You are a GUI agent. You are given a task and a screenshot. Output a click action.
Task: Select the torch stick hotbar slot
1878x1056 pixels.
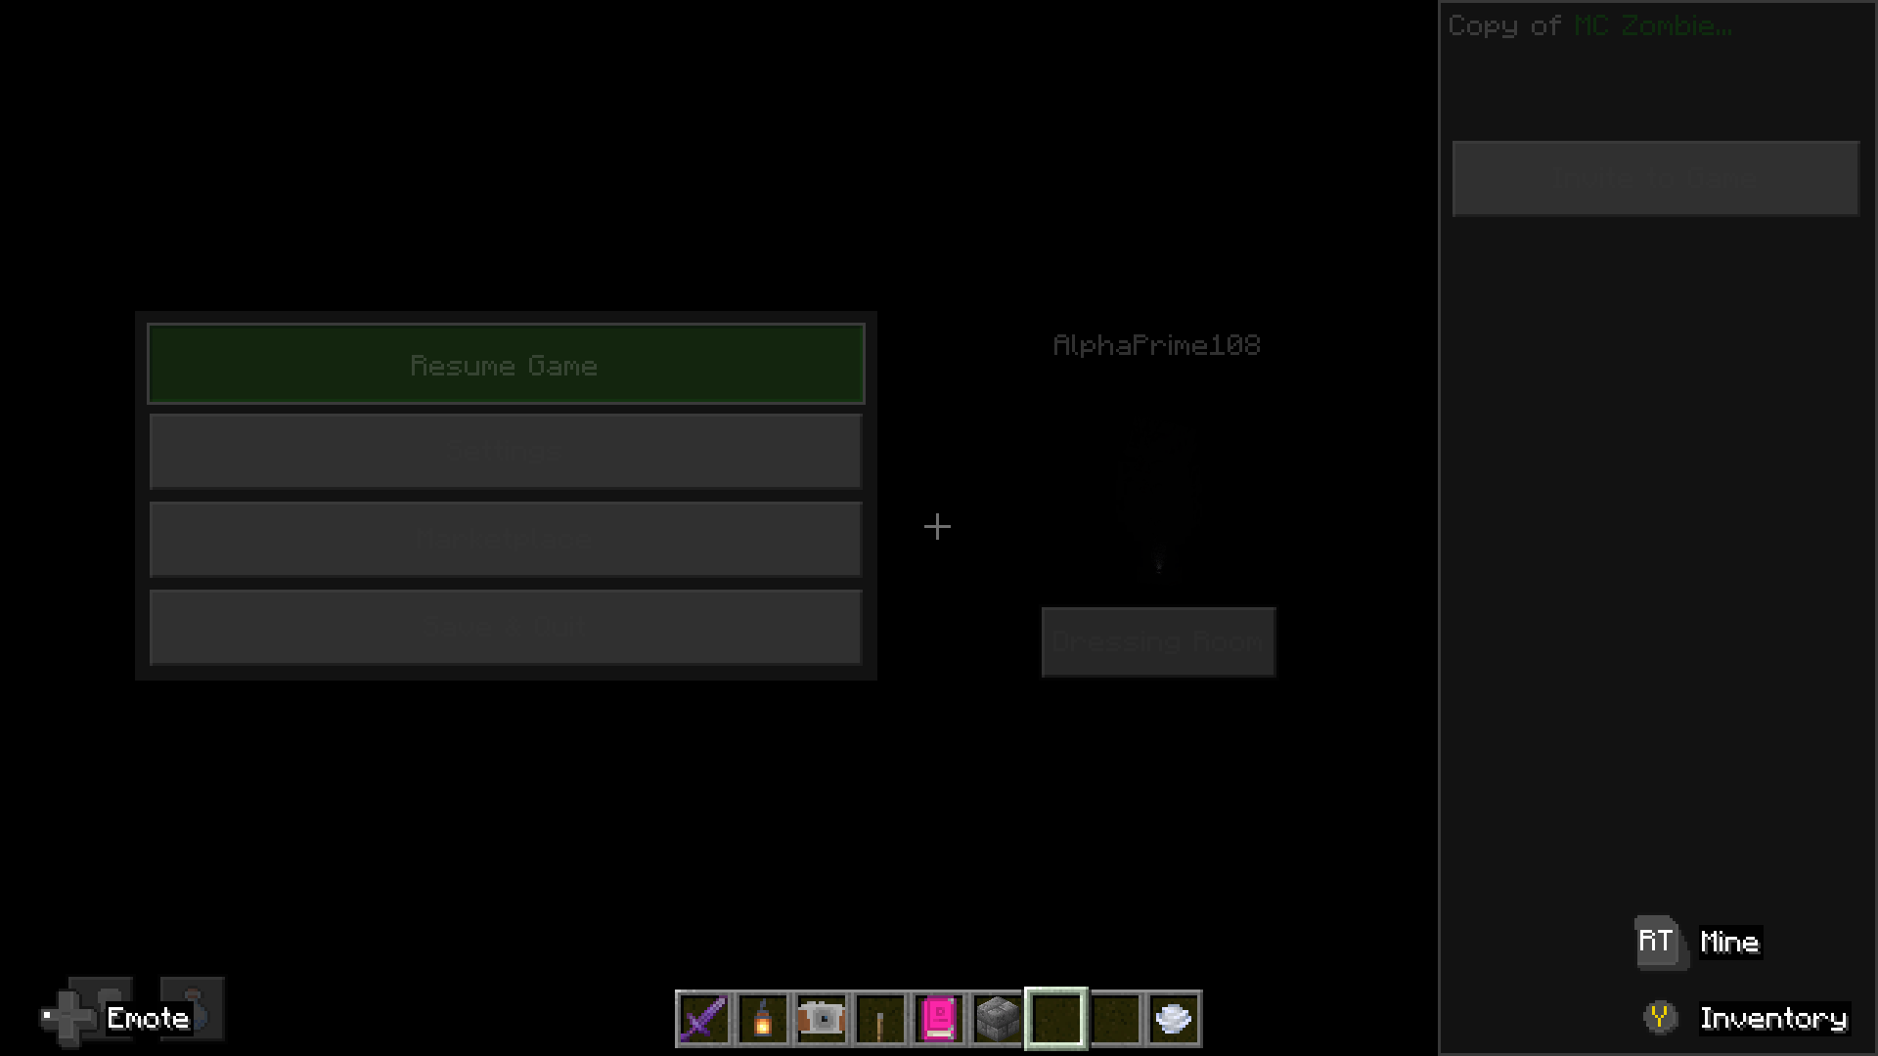click(879, 1019)
